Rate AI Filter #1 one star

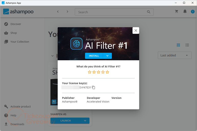pos(90,72)
